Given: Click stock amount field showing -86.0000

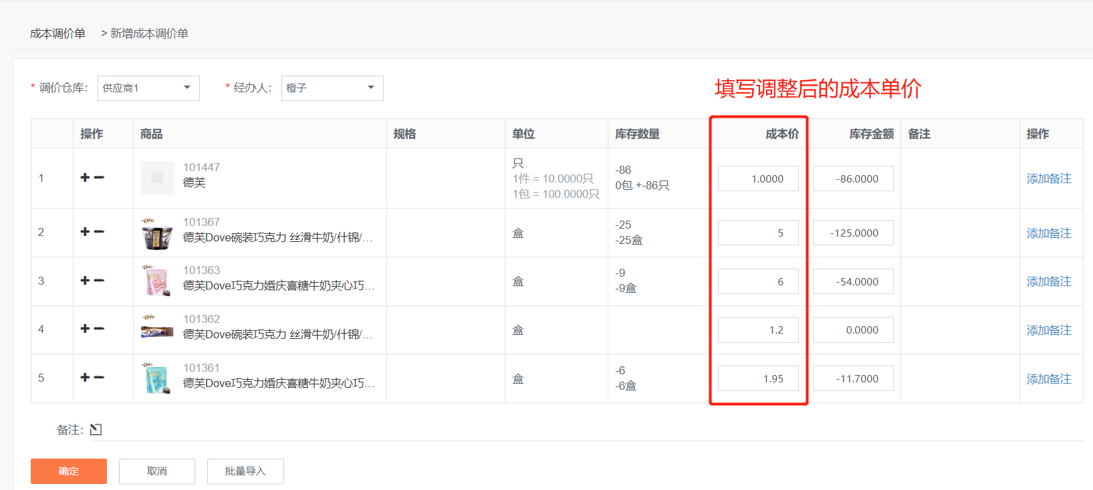Looking at the screenshot, I should tap(853, 178).
